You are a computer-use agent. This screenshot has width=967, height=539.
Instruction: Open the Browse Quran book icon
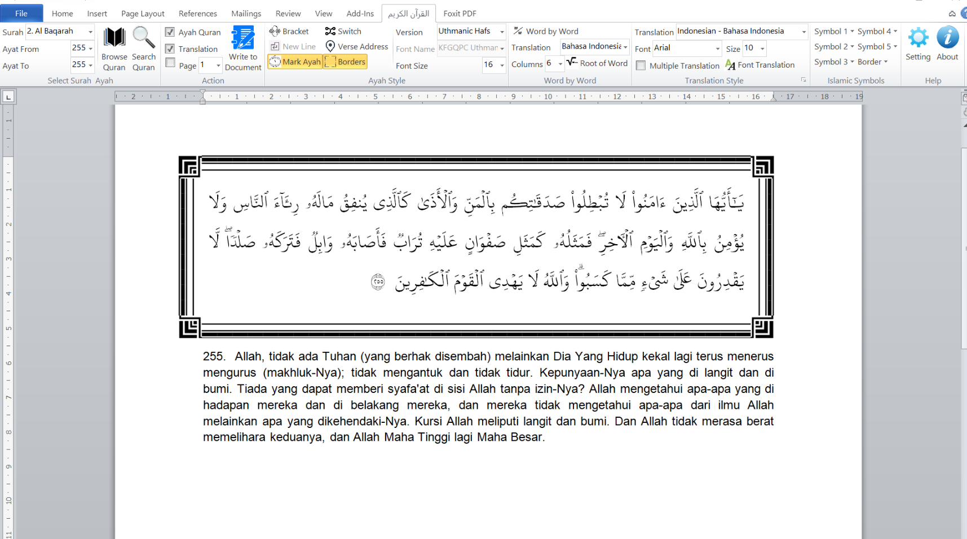coord(114,38)
